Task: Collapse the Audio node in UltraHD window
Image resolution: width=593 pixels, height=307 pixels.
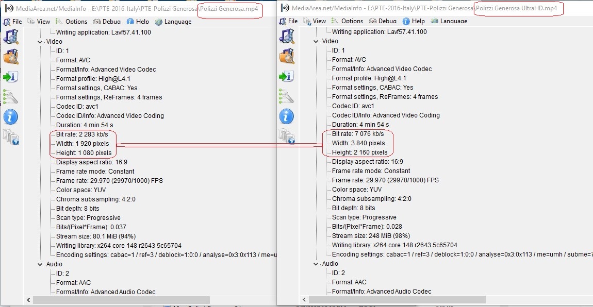Action: [x=316, y=264]
